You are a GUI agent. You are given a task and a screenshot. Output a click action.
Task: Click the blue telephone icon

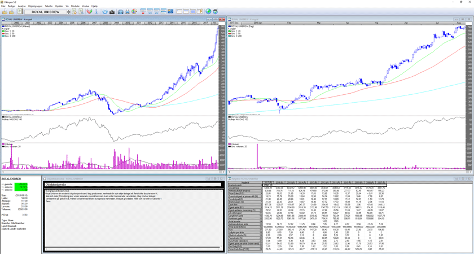(121, 11)
